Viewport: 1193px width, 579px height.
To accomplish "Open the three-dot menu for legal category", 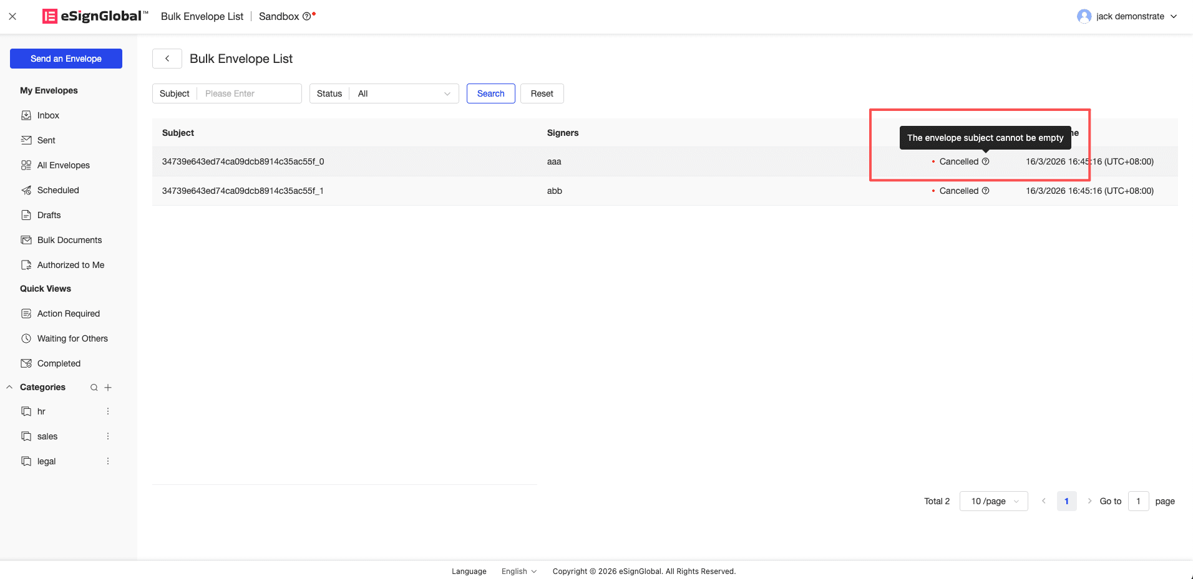I will coord(108,461).
